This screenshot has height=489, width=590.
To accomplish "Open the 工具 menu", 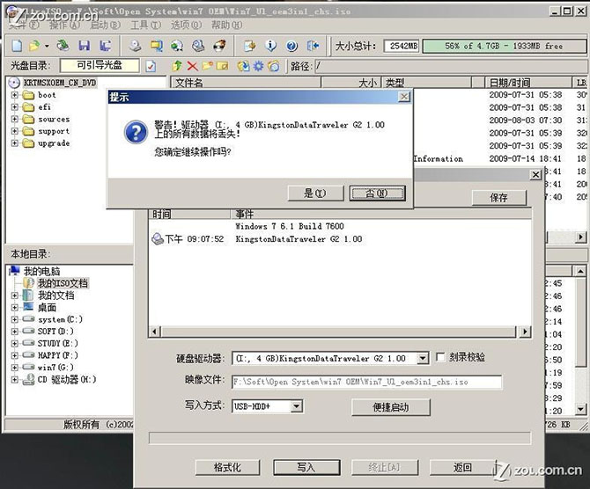I will click(139, 26).
